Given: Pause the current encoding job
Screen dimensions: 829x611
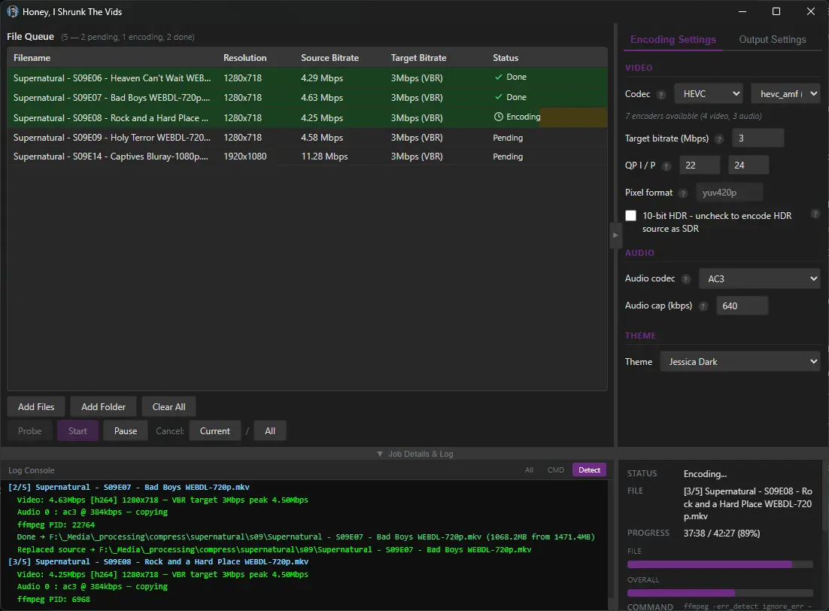Looking at the screenshot, I should tap(126, 431).
